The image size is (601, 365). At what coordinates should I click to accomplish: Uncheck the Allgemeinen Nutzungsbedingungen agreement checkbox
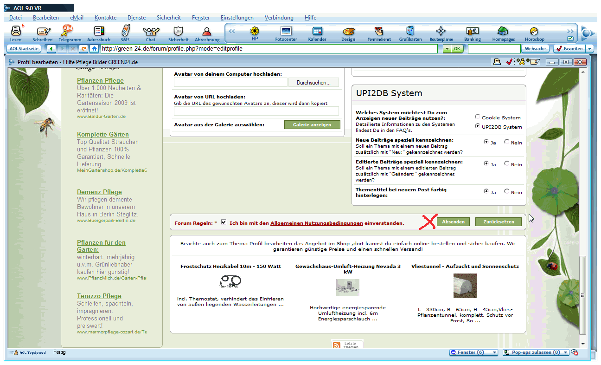click(x=224, y=222)
